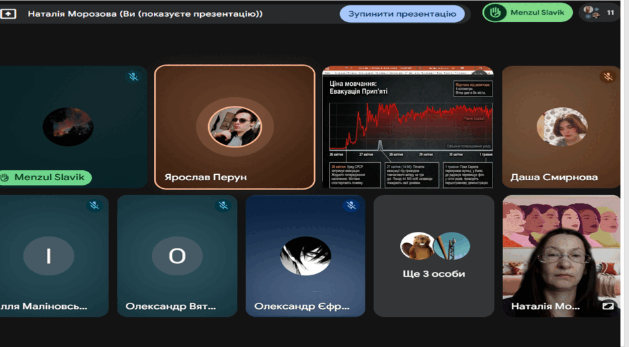
Task: Click the raised hand icon in top Menzul Slavik chip
Action: coord(495,13)
